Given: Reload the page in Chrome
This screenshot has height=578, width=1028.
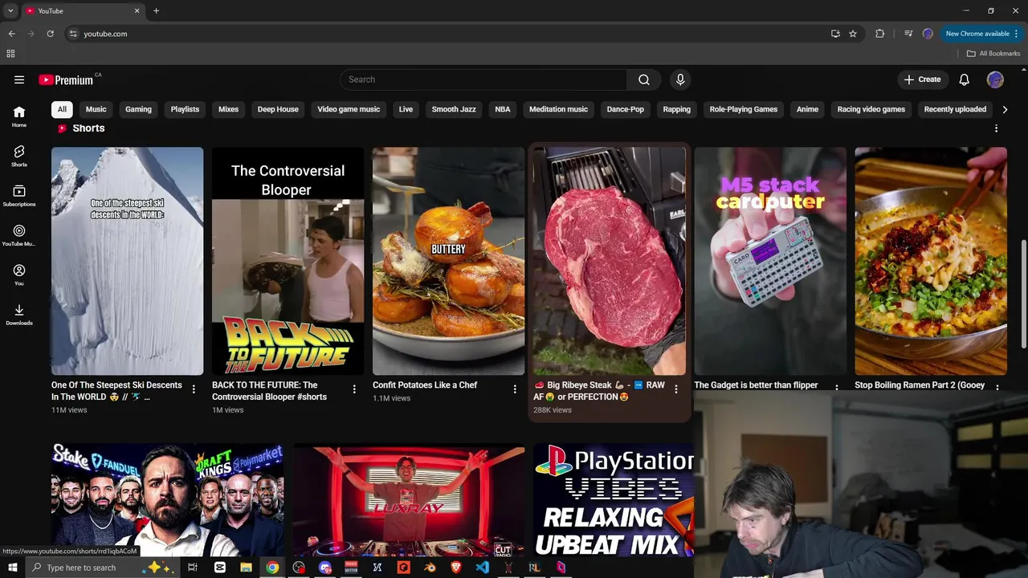Looking at the screenshot, I should (x=50, y=34).
